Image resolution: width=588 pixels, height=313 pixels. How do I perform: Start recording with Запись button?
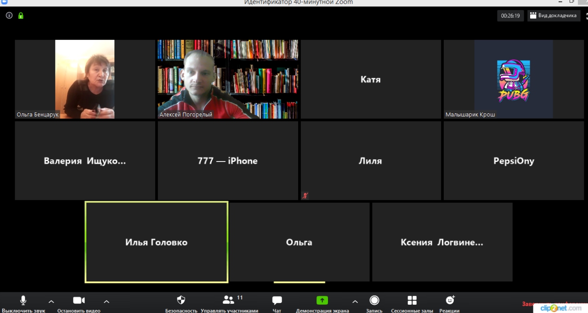click(x=374, y=301)
